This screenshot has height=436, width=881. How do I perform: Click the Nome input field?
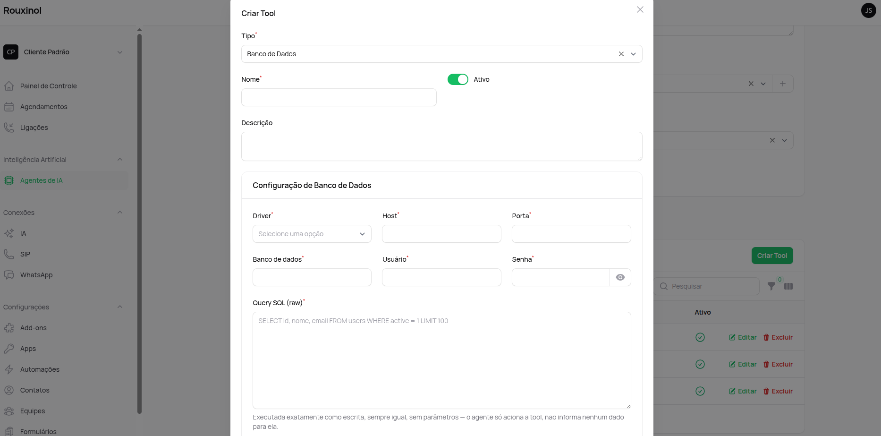339,97
